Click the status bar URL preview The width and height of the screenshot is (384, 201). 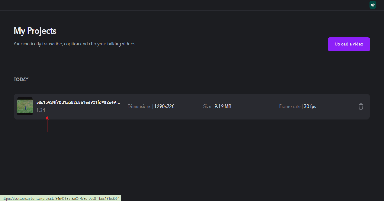point(60,198)
